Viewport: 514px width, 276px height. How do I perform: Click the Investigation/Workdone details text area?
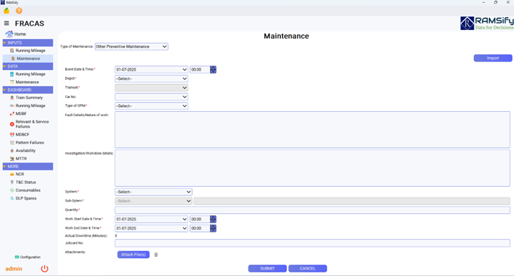313,168
